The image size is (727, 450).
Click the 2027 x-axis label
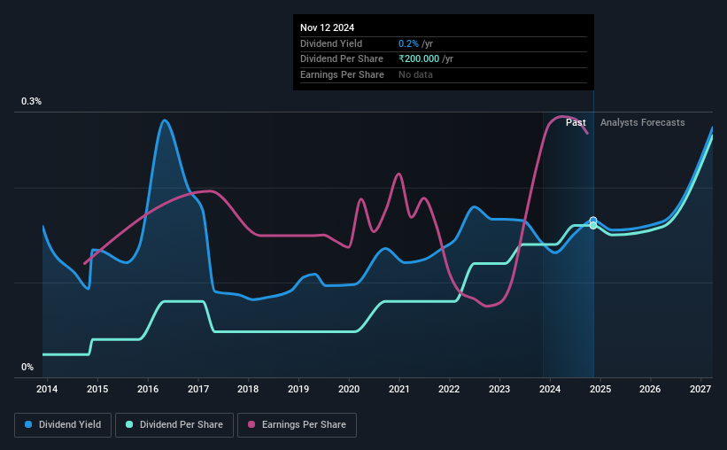click(x=700, y=389)
